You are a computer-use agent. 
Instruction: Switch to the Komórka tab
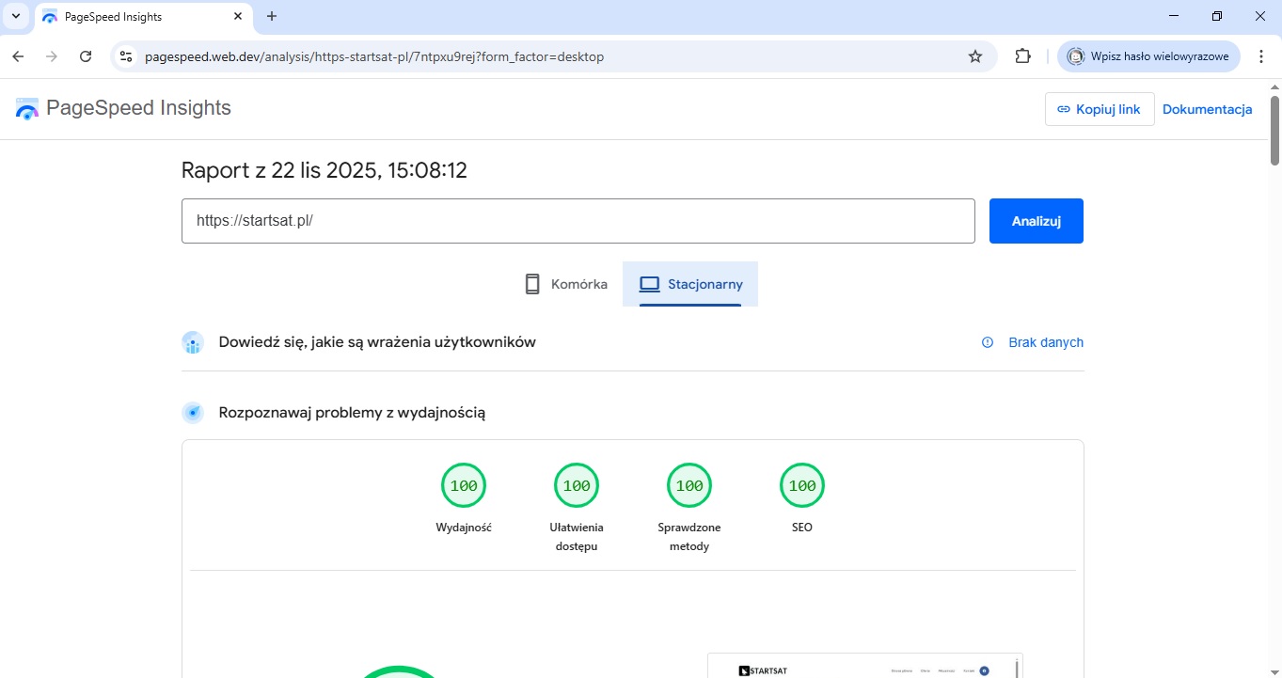point(565,284)
